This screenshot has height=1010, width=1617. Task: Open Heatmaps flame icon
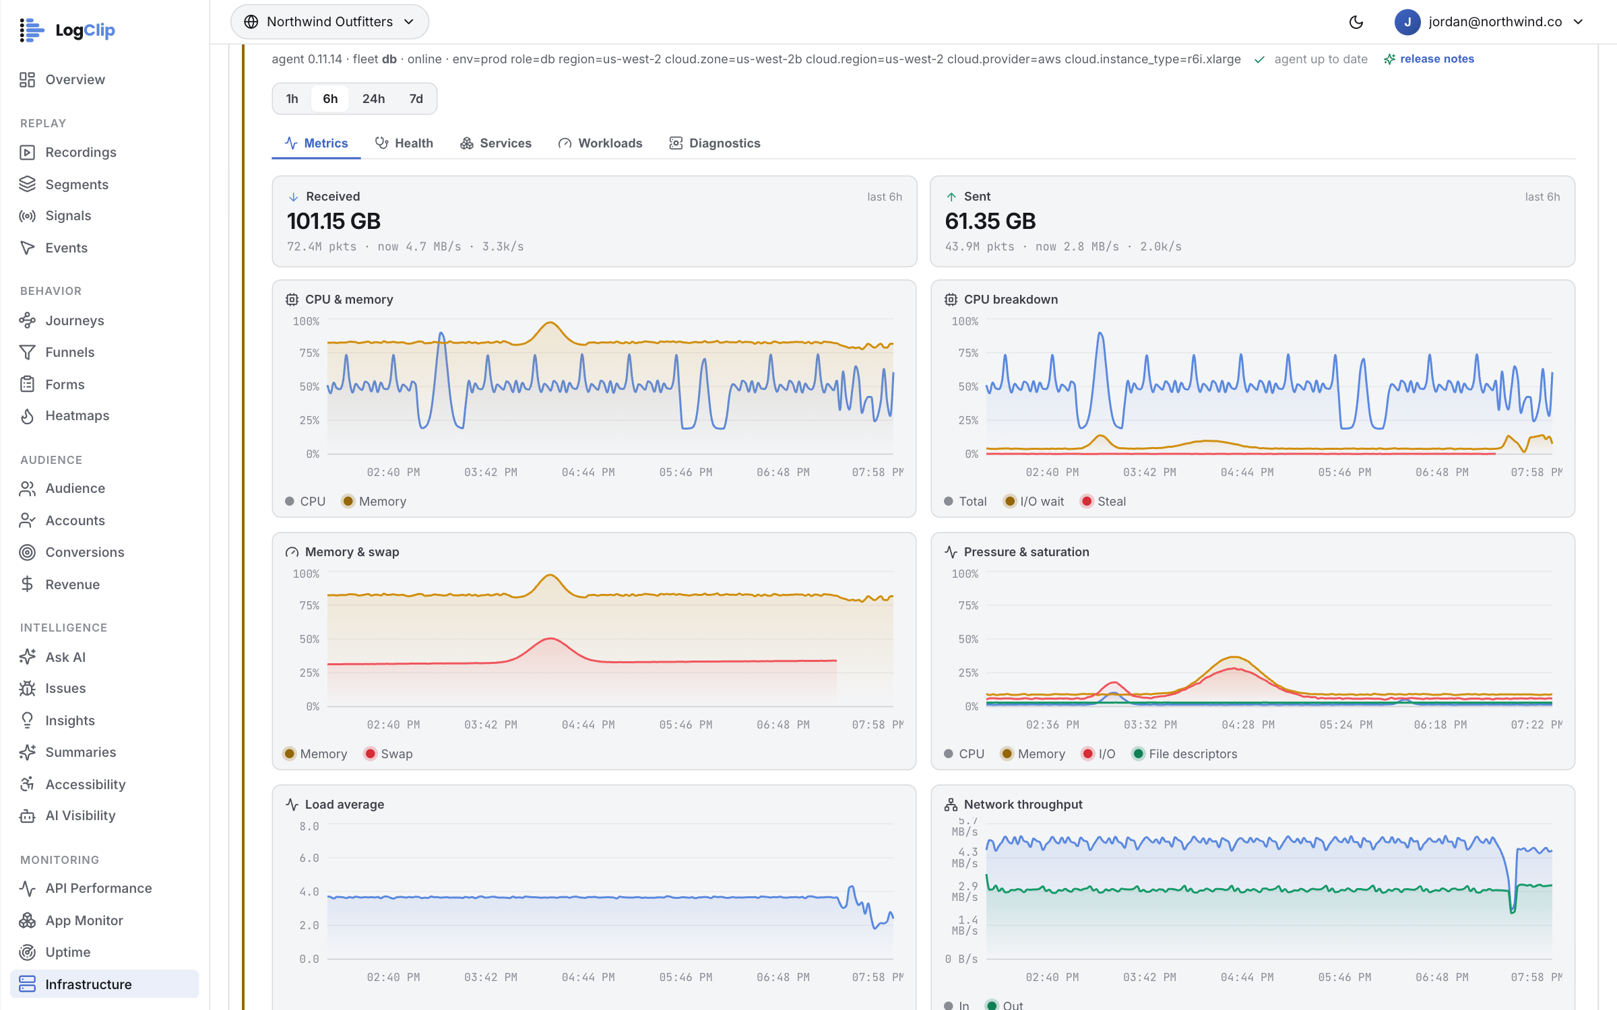pyautogui.click(x=27, y=415)
